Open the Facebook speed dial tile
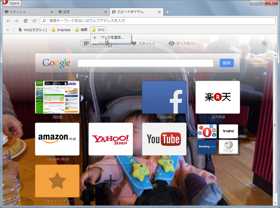 pyautogui.click(x=164, y=97)
